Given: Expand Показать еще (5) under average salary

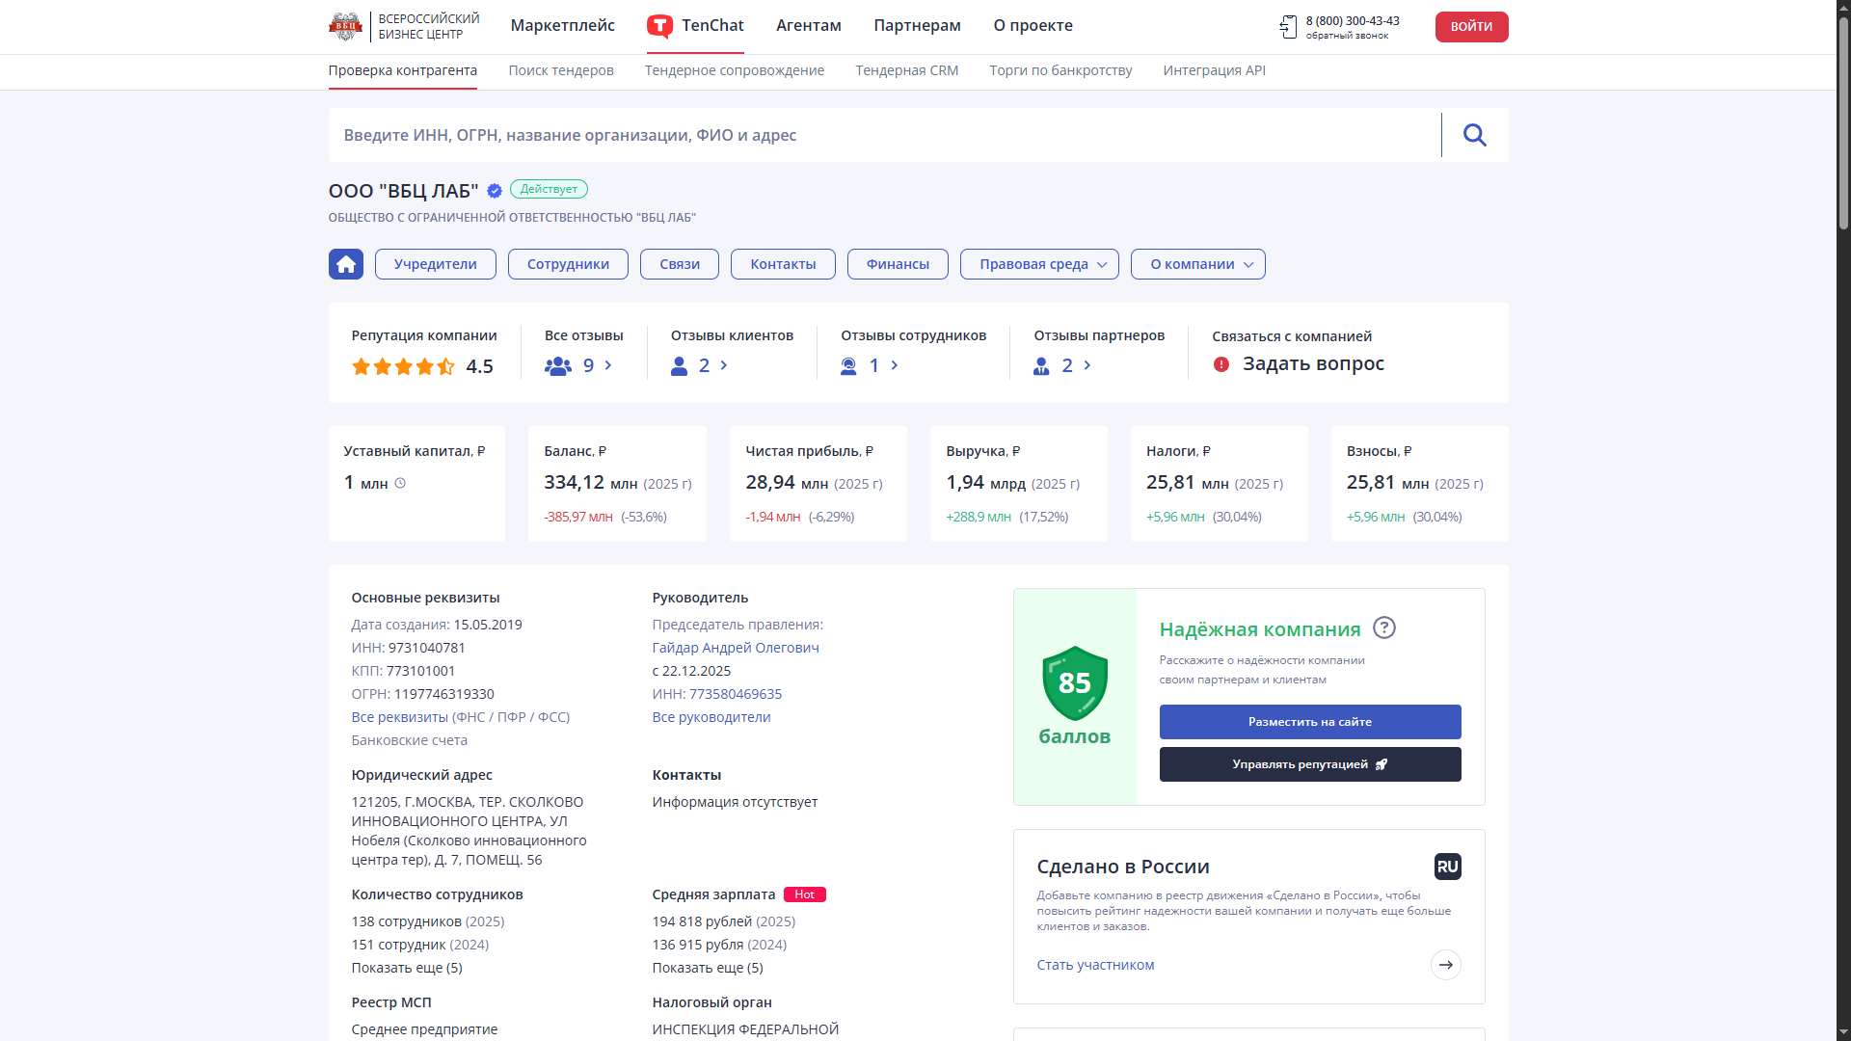Looking at the screenshot, I should coord(708,968).
